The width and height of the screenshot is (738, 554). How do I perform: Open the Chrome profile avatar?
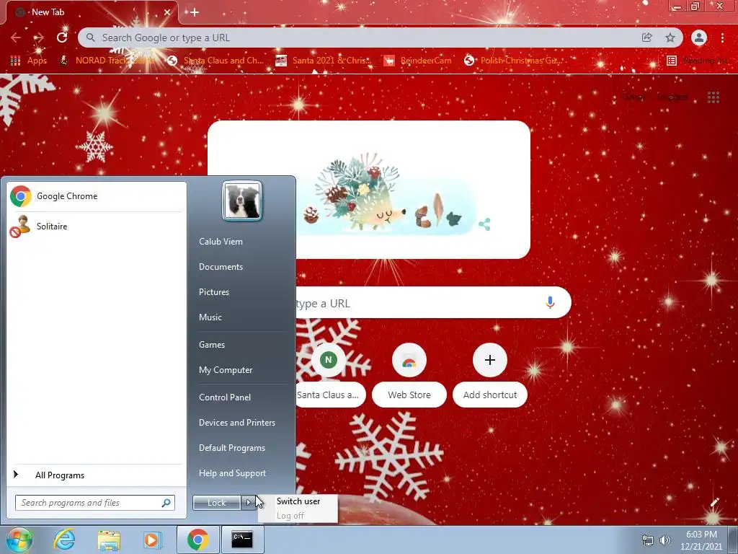699,38
